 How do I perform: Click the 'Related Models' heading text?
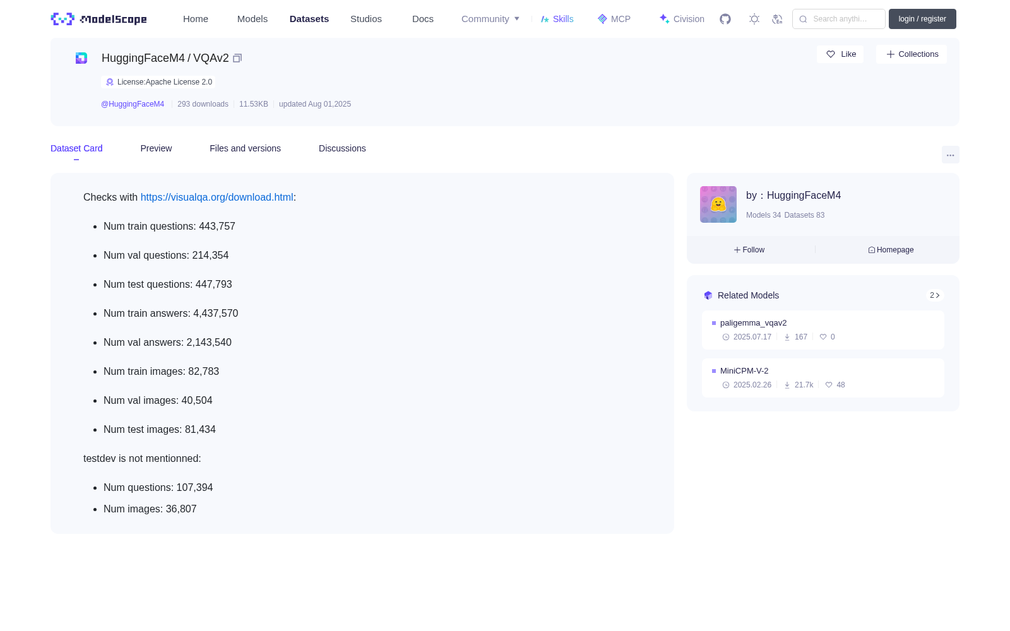tap(748, 295)
